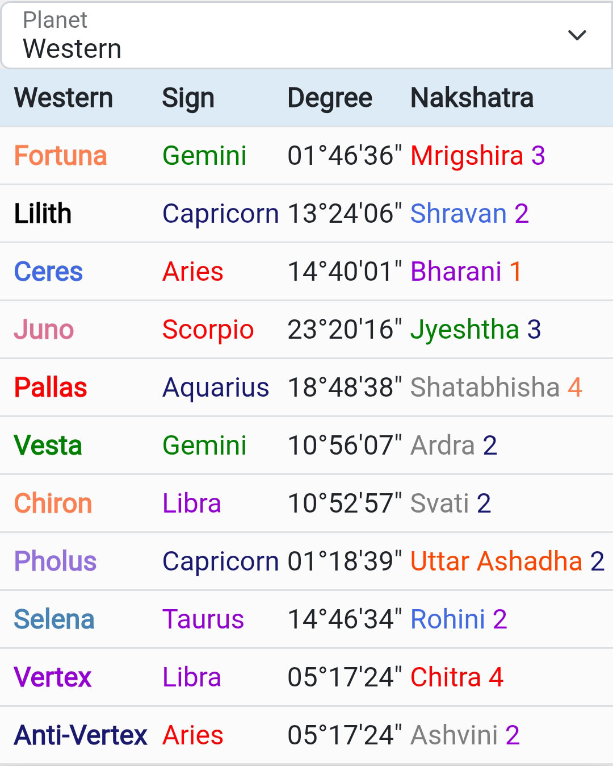Screen dimensions: 613x766
Task: Click the Nakshatra column header
Action: (472, 98)
